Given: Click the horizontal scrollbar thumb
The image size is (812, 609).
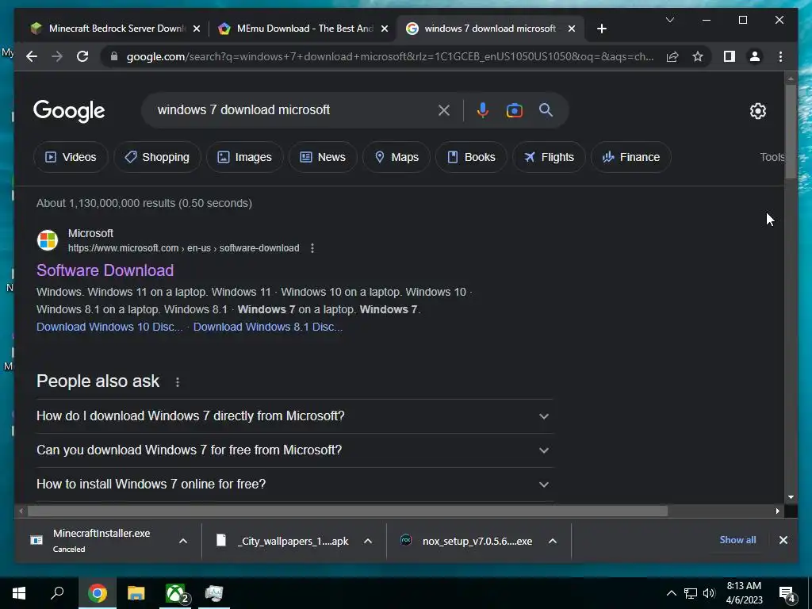Looking at the screenshot, I should tap(347, 511).
